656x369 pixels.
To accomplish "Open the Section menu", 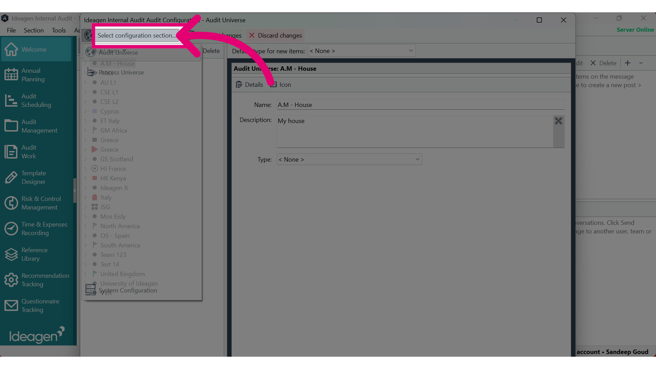I will coord(33,30).
